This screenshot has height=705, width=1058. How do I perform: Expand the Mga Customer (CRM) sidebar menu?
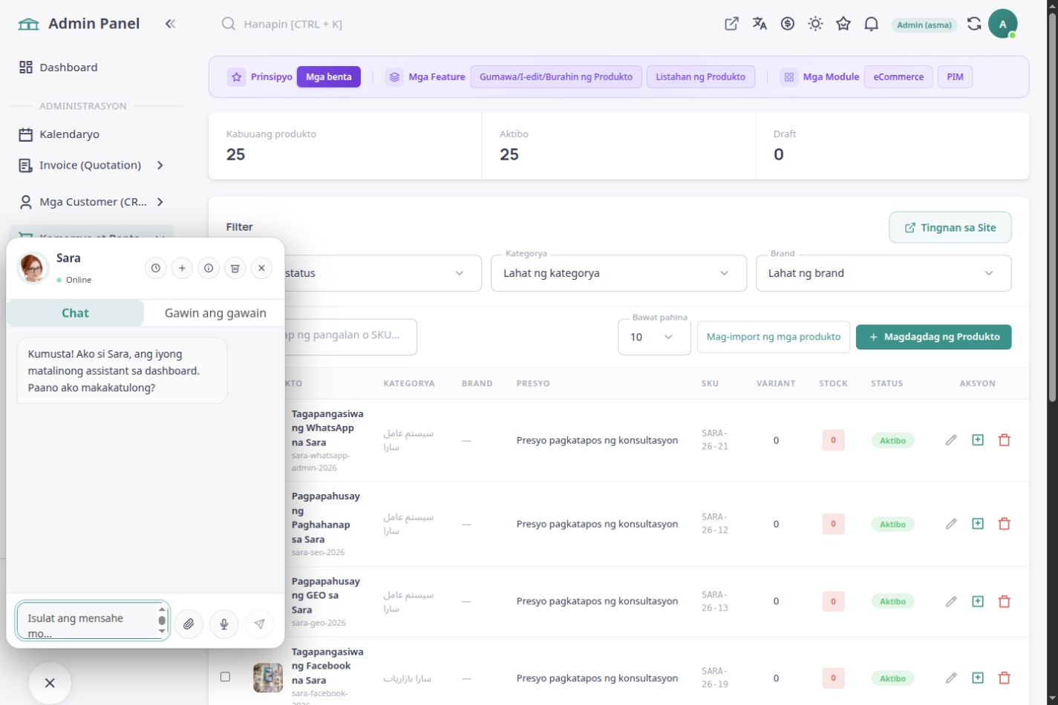(91, 202)
